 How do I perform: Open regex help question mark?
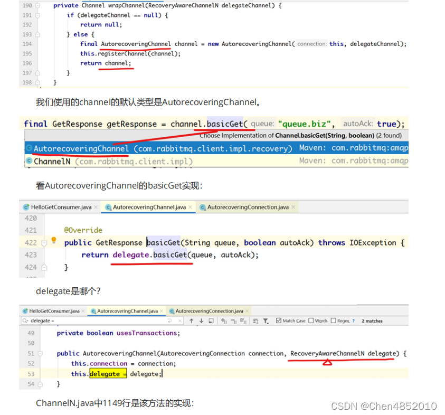(354, 321)
